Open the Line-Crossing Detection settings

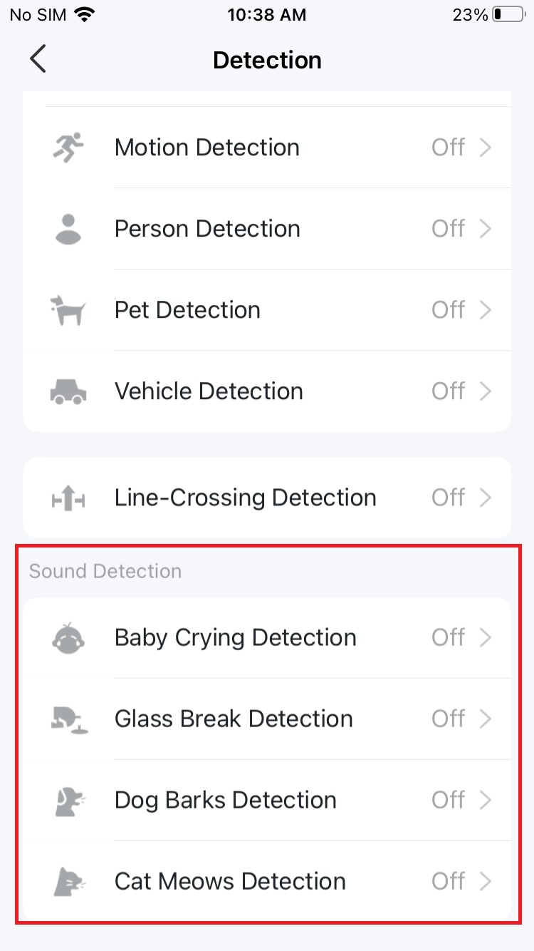267,498
